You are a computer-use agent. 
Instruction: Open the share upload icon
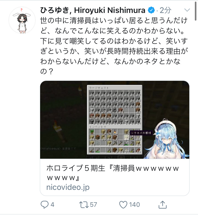(162, 204)
